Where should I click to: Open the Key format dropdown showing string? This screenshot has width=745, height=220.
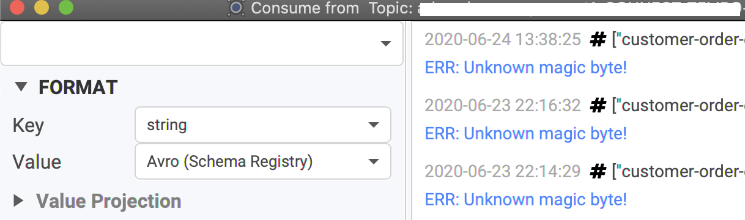click(x=262, y=125)
